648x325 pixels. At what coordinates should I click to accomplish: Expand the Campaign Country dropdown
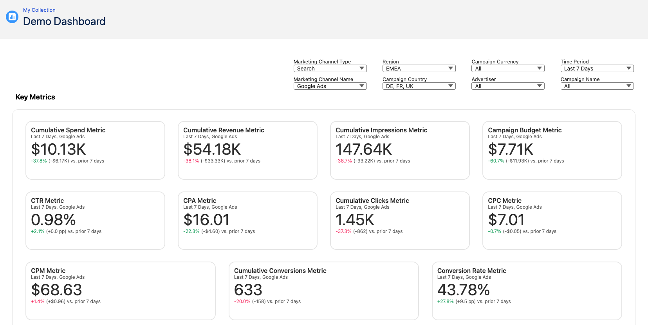pos(419,86)
